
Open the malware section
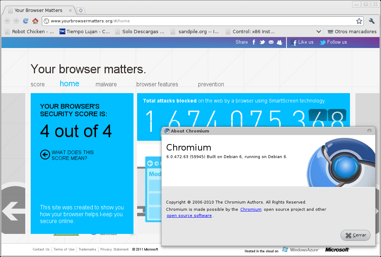106,84
